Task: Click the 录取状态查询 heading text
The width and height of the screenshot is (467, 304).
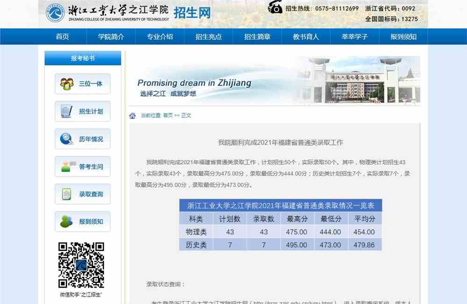Action: pos(166,284)
